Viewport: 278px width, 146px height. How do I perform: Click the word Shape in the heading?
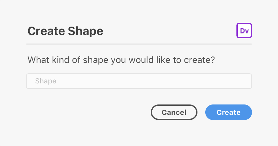coord(85,31)
